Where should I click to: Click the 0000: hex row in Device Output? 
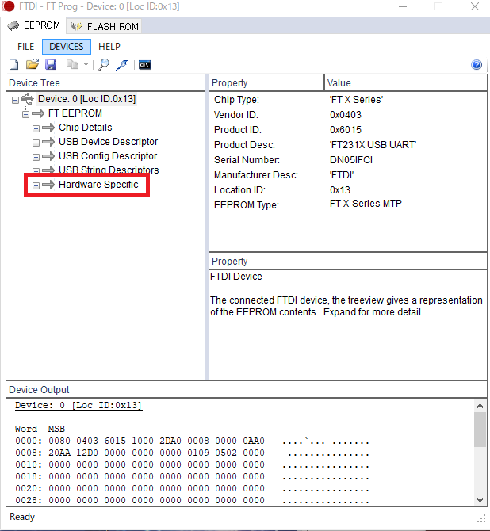click(x=192, y=441)
